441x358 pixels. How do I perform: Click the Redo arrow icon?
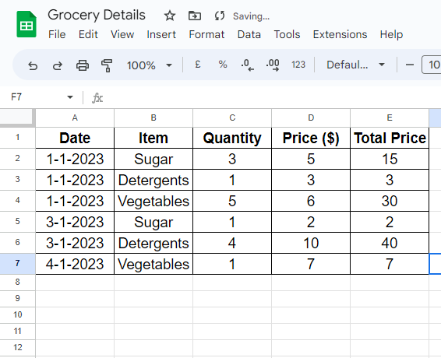coord(58,65)
